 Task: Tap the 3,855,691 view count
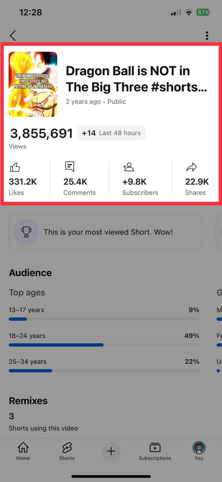pyautogui.click(x=41, y=133)
